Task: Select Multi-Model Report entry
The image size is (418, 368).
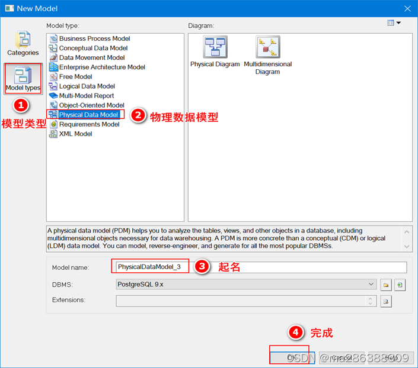Action: [x=87, y=96]
